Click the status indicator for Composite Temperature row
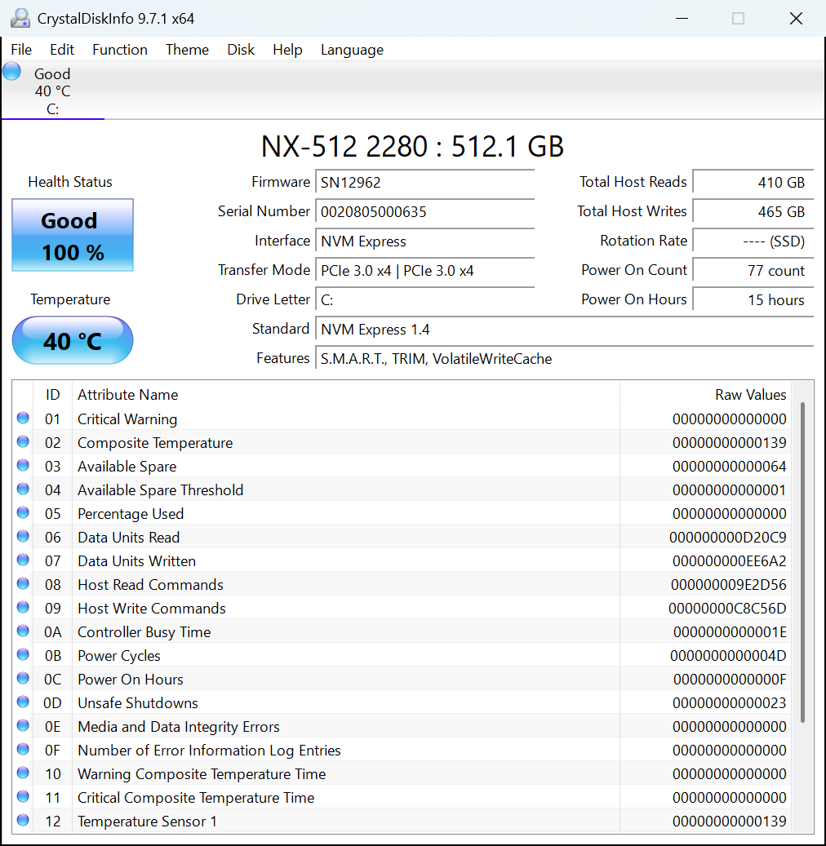The height and width of the screenshot is (846, 826). [x=22, y=441]
